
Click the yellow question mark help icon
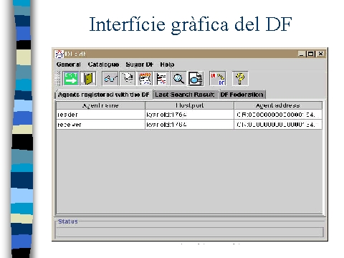point(240,79)
